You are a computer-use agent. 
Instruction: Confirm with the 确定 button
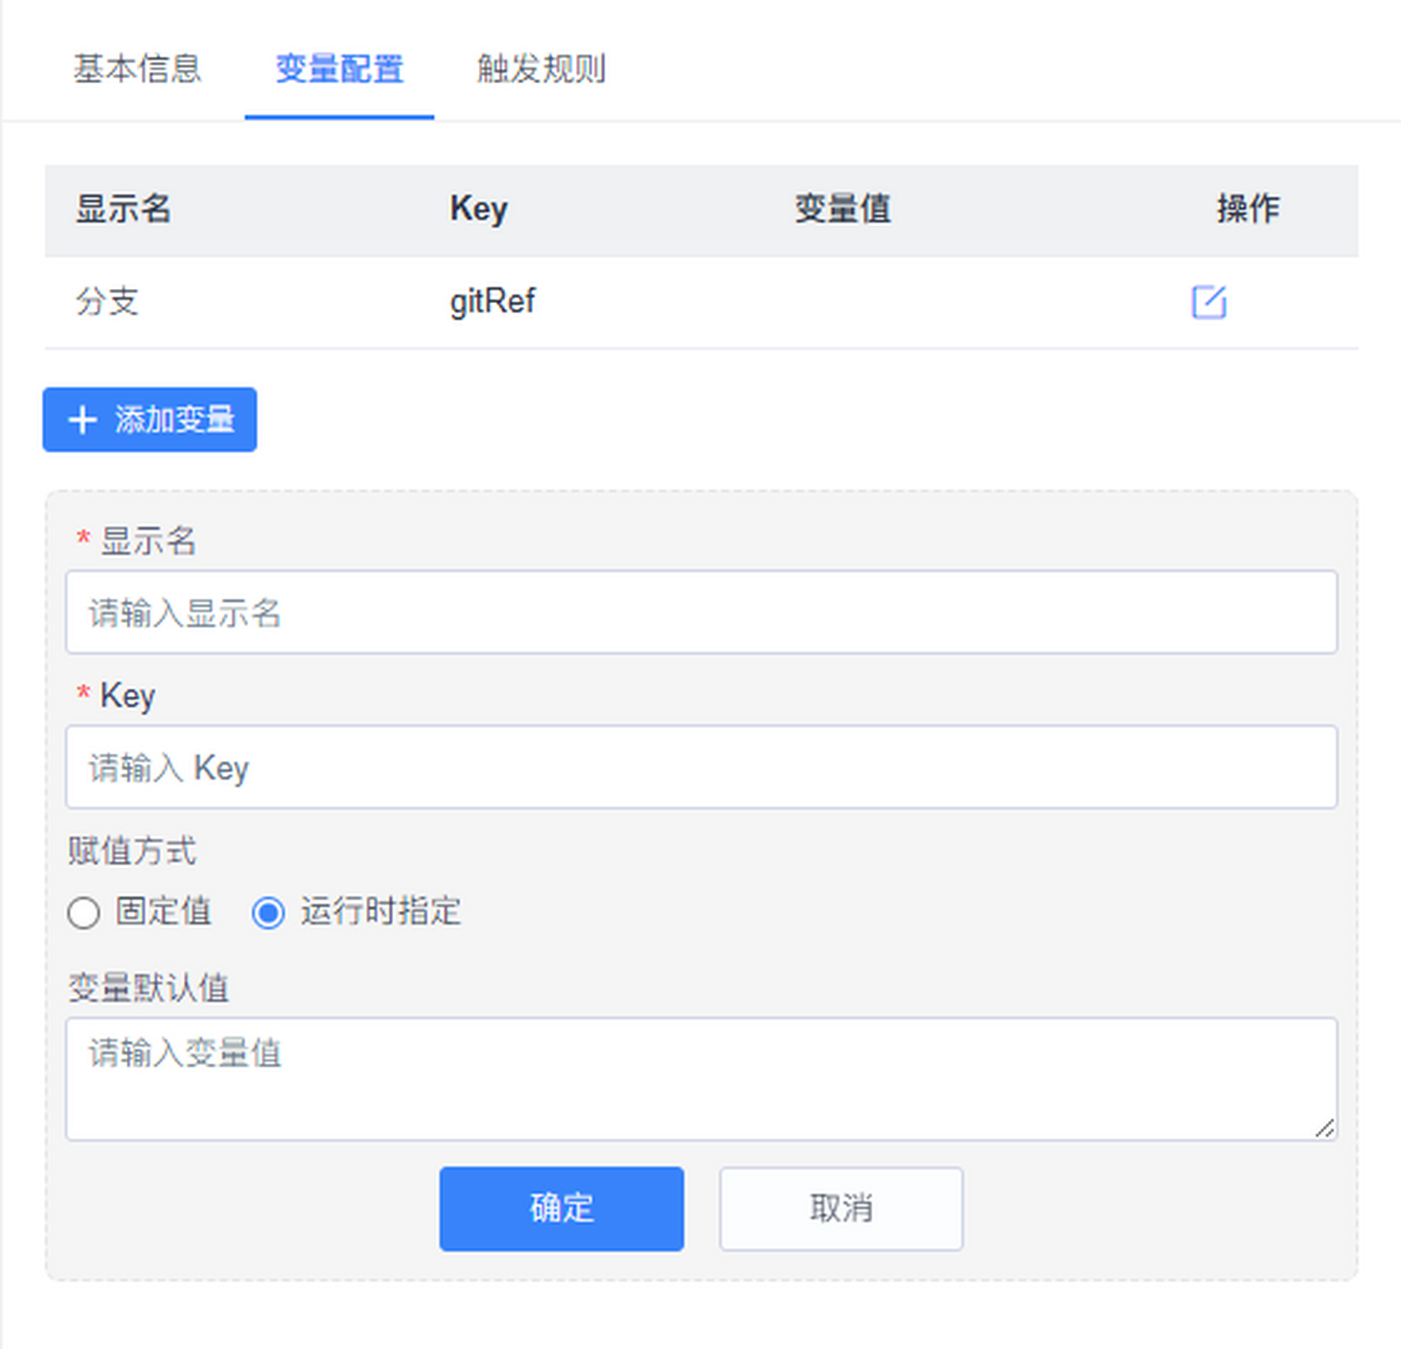coord(561,1208)
